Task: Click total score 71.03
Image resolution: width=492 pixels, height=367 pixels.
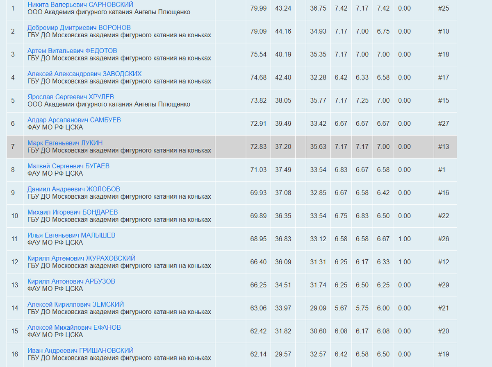Action: 258,170
